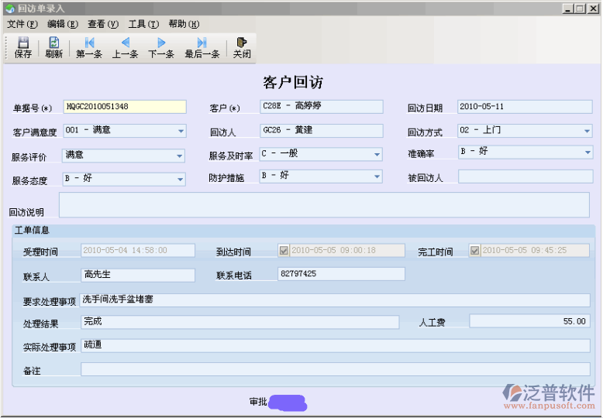Click the document number (单据号) field
Image resolution: width=603 pixels, height=418 pixels.
(124, 107)
